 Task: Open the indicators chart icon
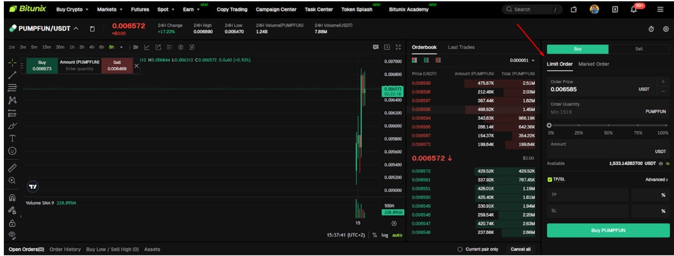[x=147, y=47]
